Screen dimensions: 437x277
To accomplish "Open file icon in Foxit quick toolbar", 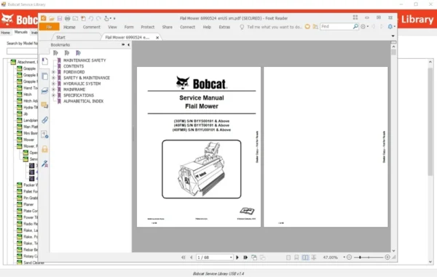I will click(52, 18).
